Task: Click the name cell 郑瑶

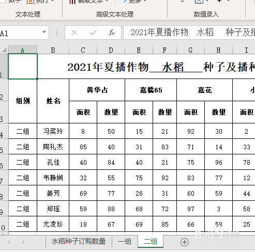Action: click(53, 209)
